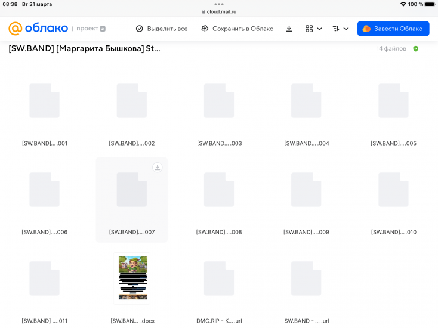Click the green shield security icon
The image size is (438, 328).
416,48
